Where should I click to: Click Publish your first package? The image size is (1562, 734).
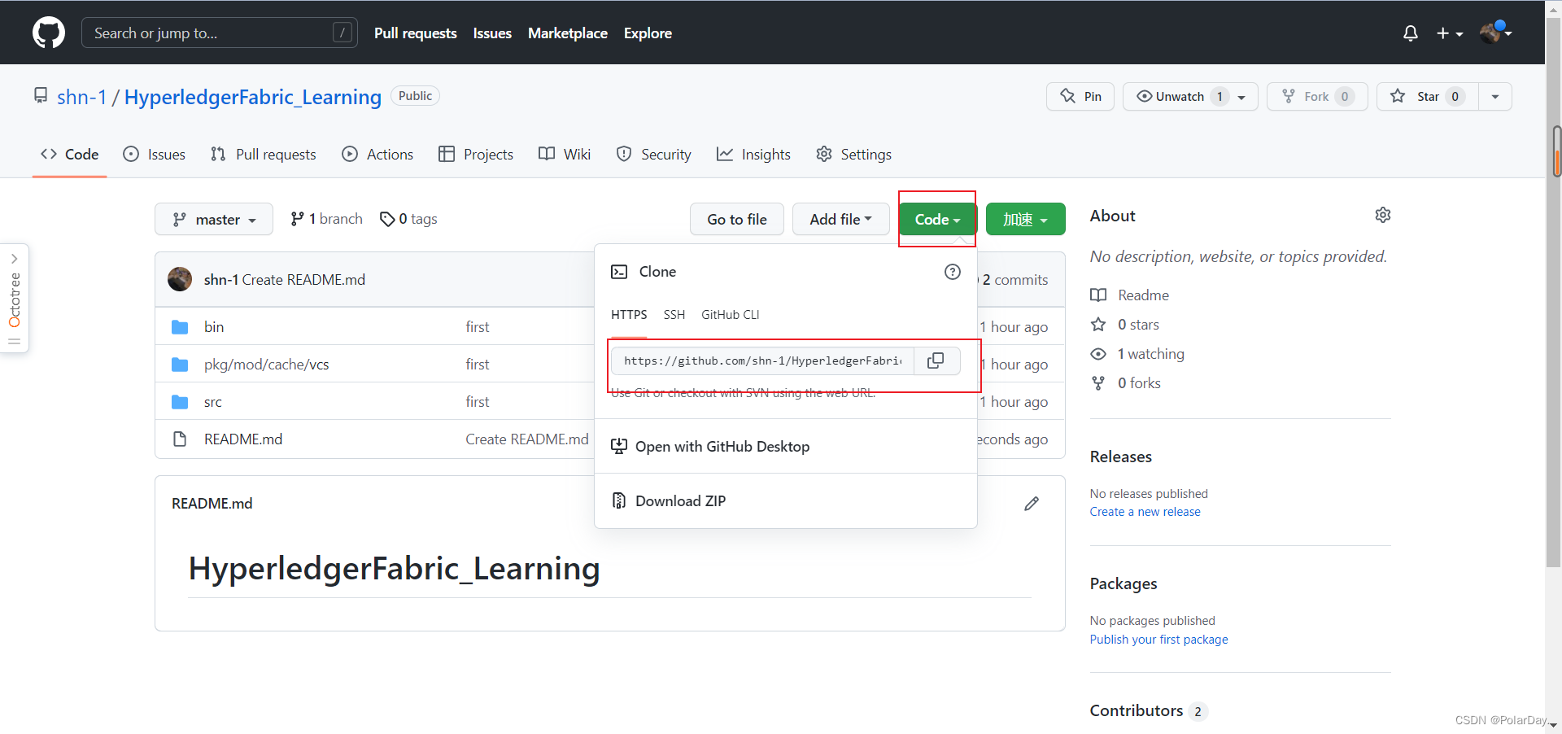click(1158, 640)
